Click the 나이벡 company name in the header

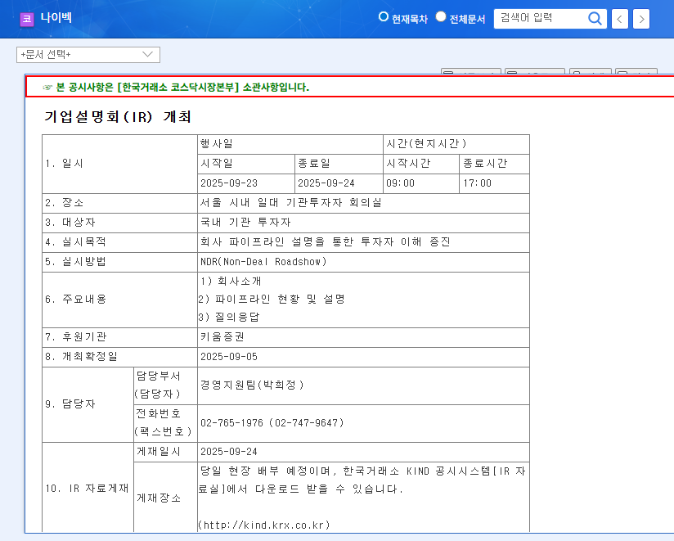point(56,18)
